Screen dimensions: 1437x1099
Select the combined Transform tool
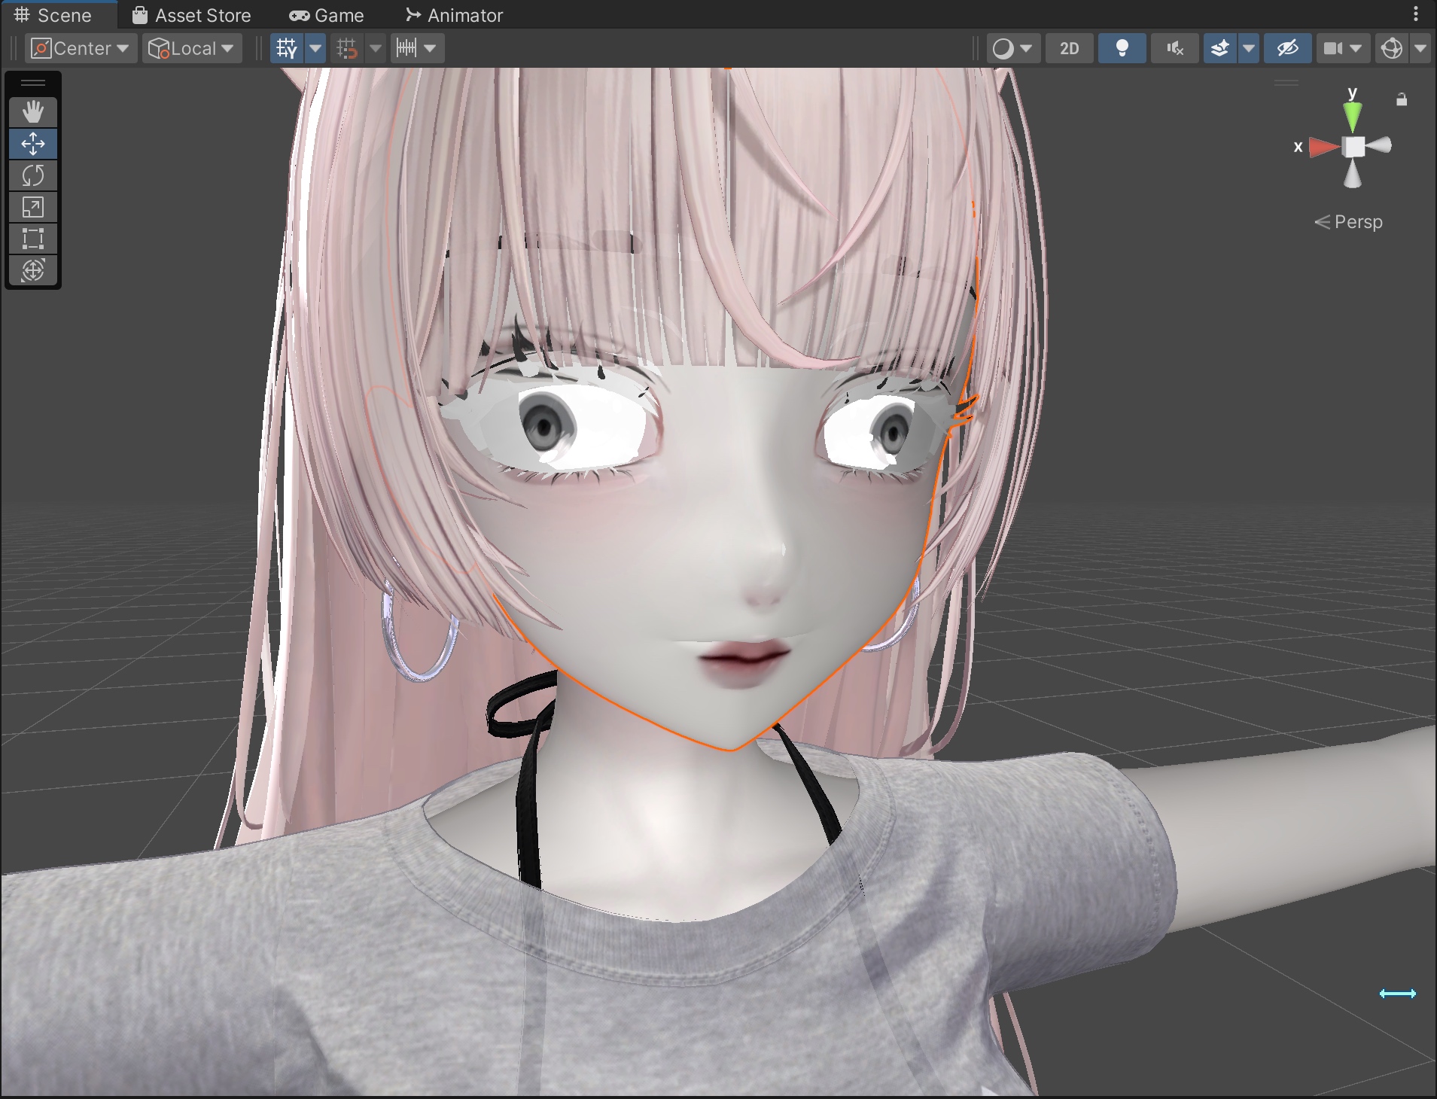[33, 270]
